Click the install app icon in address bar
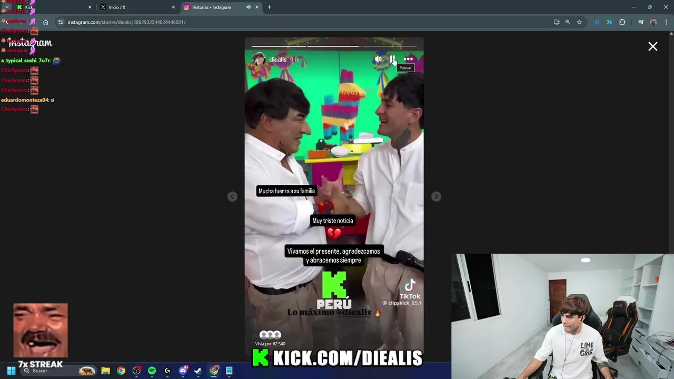 click(x=557, y=22)
